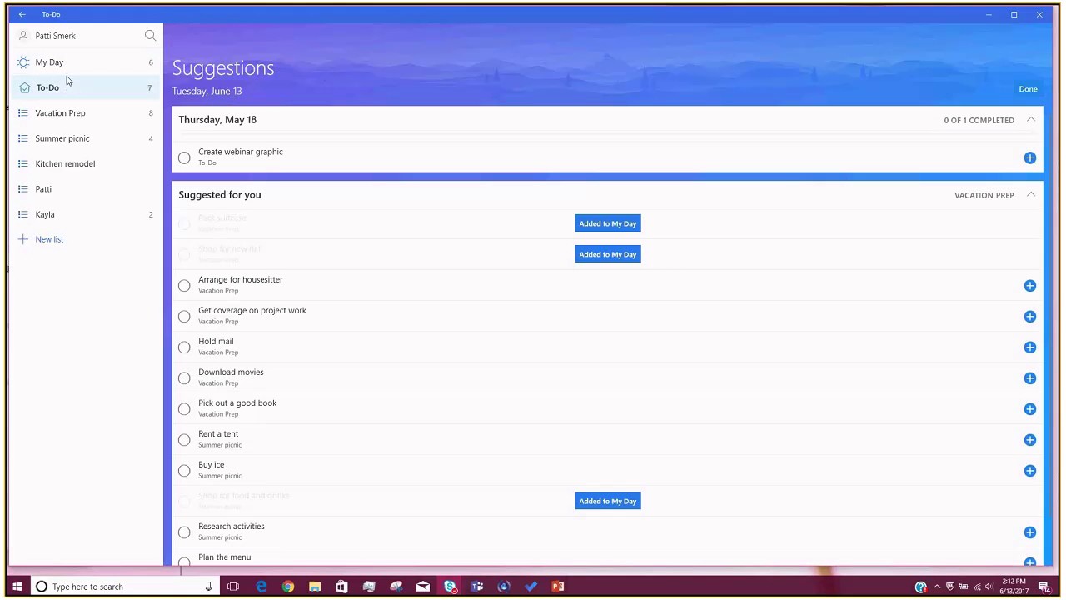The width and height of the screenshot is (1066, 600).
Task: Add Download movies to My Day
Action: coord(1029,378)
